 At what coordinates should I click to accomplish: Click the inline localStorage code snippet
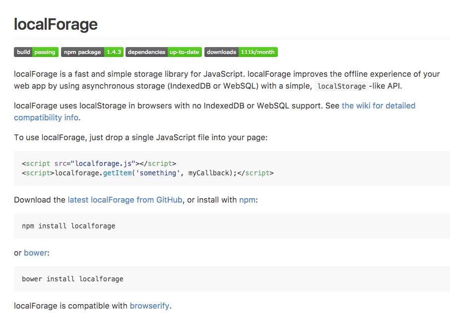[341, 86]
